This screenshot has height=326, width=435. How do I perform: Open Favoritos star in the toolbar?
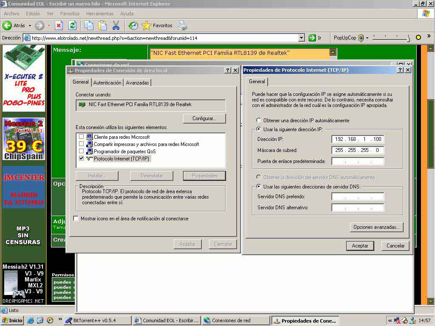coord(157,25)
